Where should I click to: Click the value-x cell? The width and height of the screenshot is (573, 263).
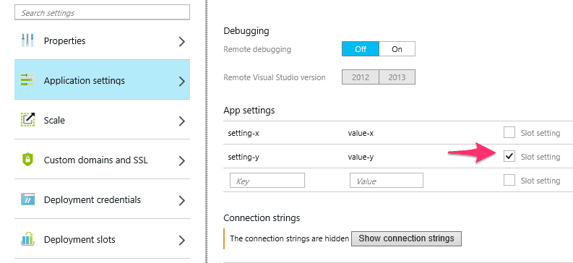(361, 133)
